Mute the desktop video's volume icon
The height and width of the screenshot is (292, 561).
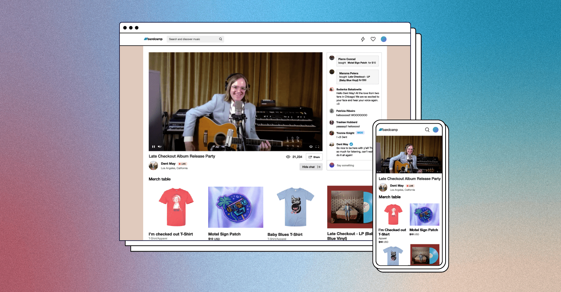pyautogui.click(x=160, y=147)
